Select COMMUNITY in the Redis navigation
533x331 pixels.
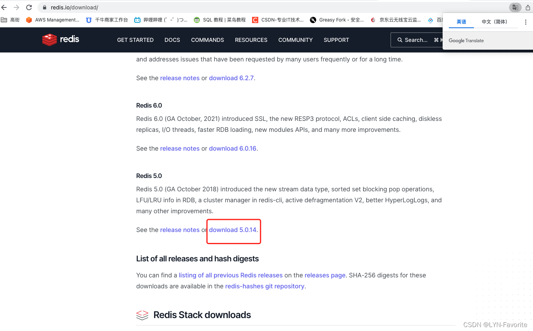(295, 40)
